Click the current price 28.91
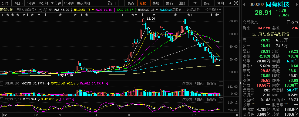The height and width of the screenshot is (117, 299). (263, 13)
